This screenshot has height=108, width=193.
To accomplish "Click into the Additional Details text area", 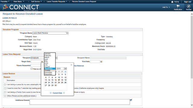I will coord(80,102).
